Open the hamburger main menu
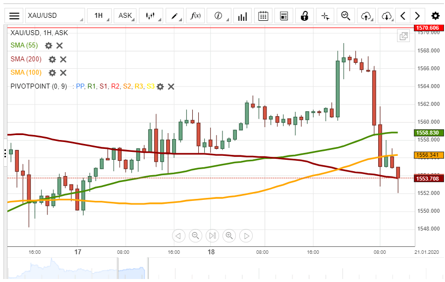445x282 pixels. (15, 15)
